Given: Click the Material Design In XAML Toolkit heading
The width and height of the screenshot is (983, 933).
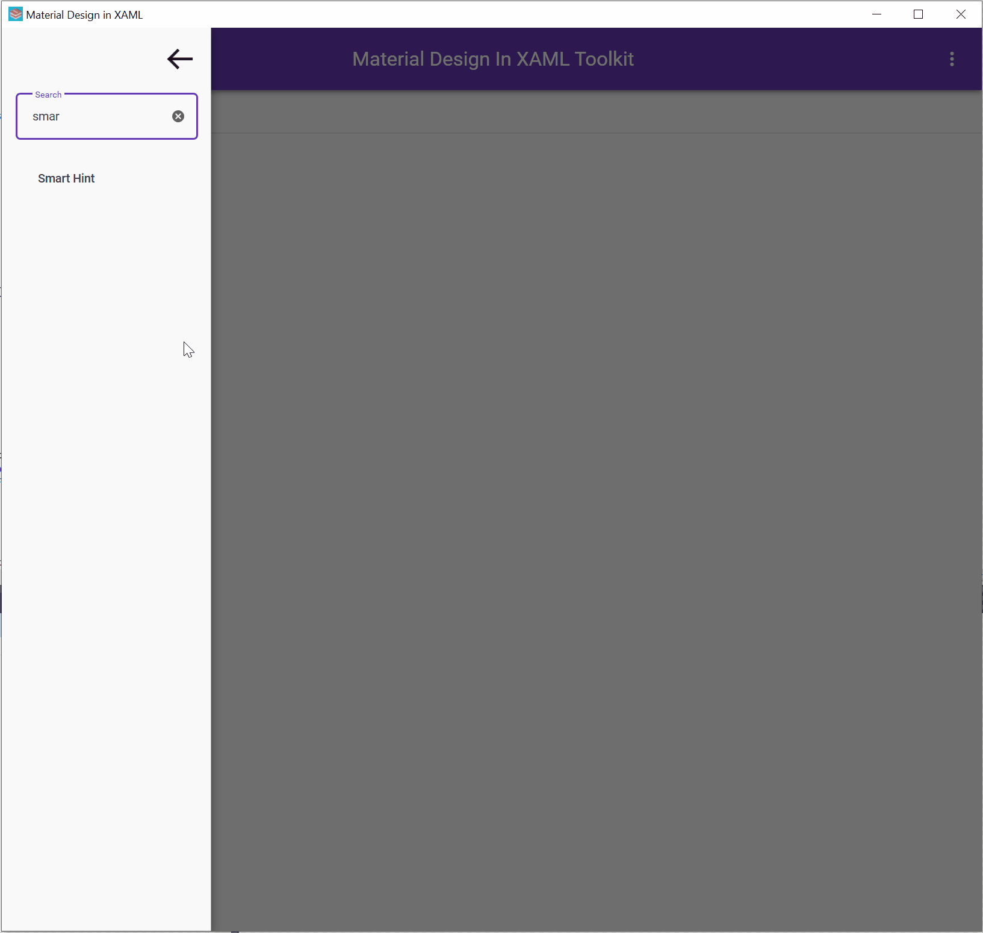Looking at the screenshot, I should coord(493,59).
